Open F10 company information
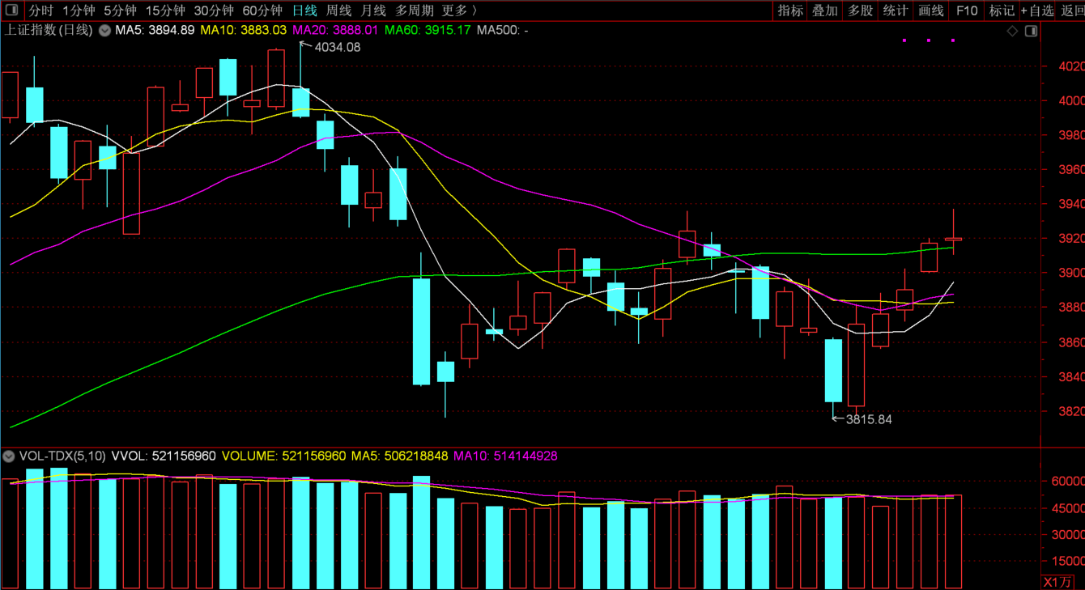Image resolution: width=1085 pixels, height=590 pixels. click(967, 11)
